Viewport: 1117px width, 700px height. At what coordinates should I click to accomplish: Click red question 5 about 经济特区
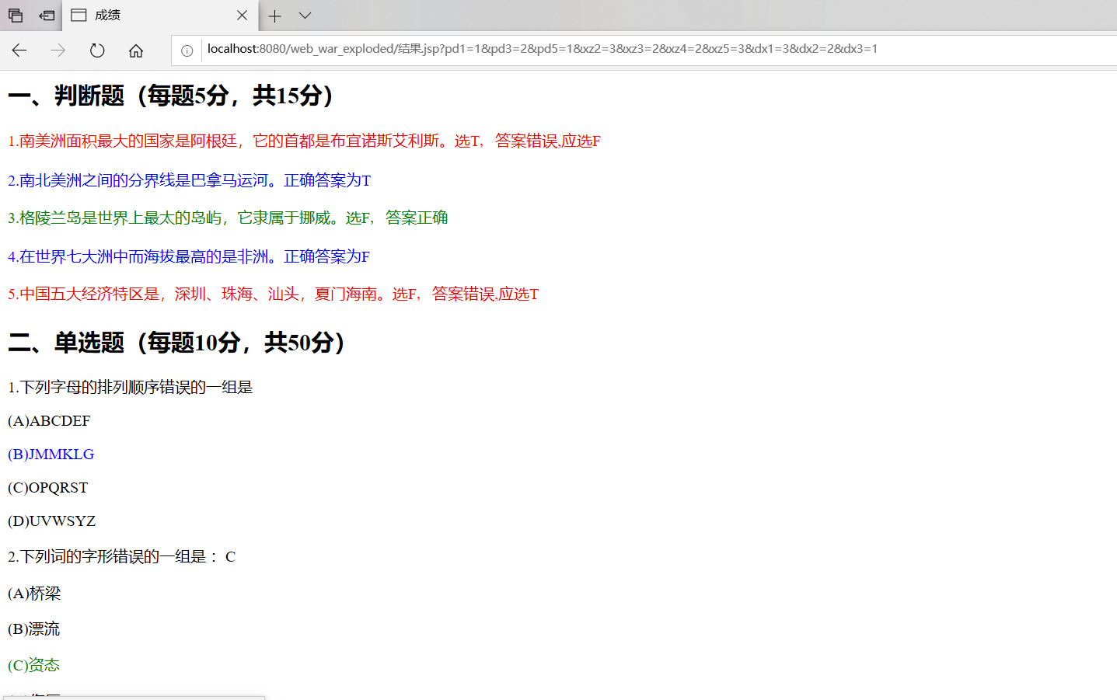coord(273,294)
